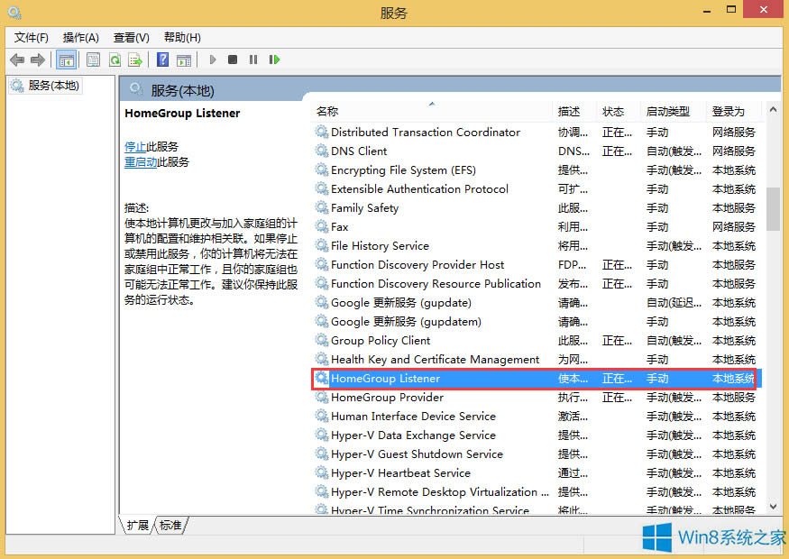Sort services by the 名称 column header
Viewport: 789px width, 559px height.
326,111
